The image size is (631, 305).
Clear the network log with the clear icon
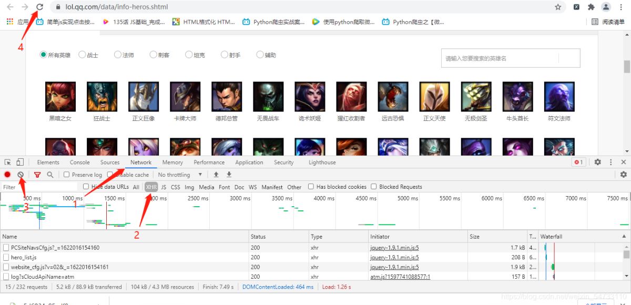[21, 175]
